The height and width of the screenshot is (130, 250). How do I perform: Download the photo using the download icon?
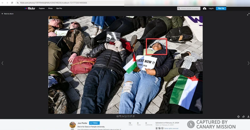pos(248,117)
